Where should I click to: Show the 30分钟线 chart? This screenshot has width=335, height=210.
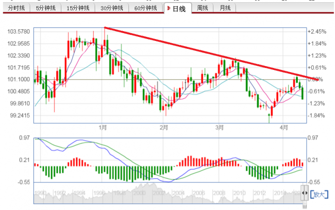pyautogui.click(x=112, y=8)
